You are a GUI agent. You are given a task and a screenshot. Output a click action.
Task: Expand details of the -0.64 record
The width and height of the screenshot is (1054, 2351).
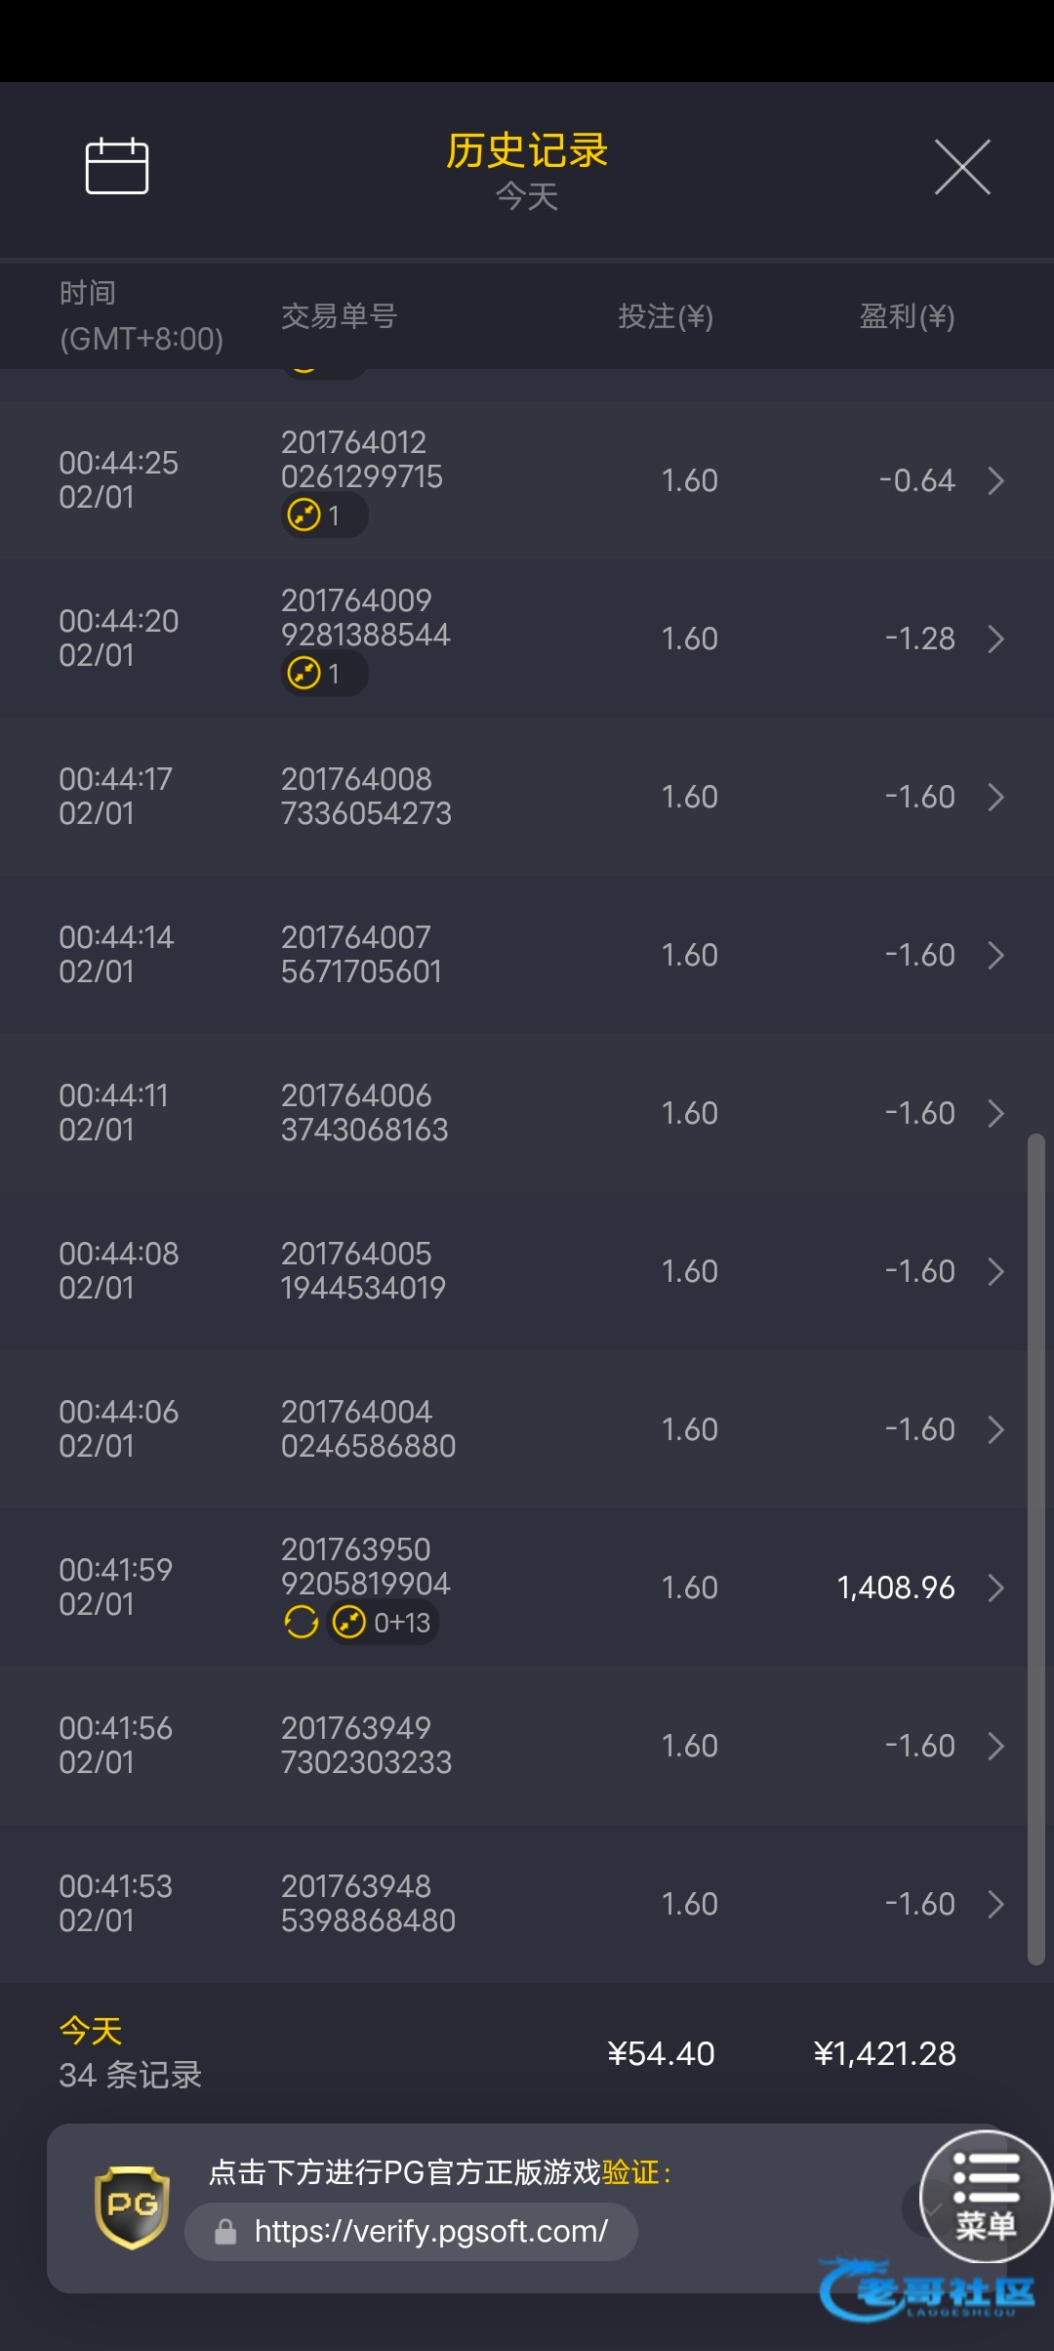[x=995, y=480]
